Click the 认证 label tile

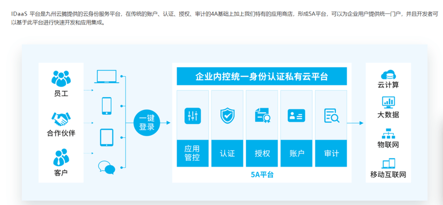click(227, 153)
